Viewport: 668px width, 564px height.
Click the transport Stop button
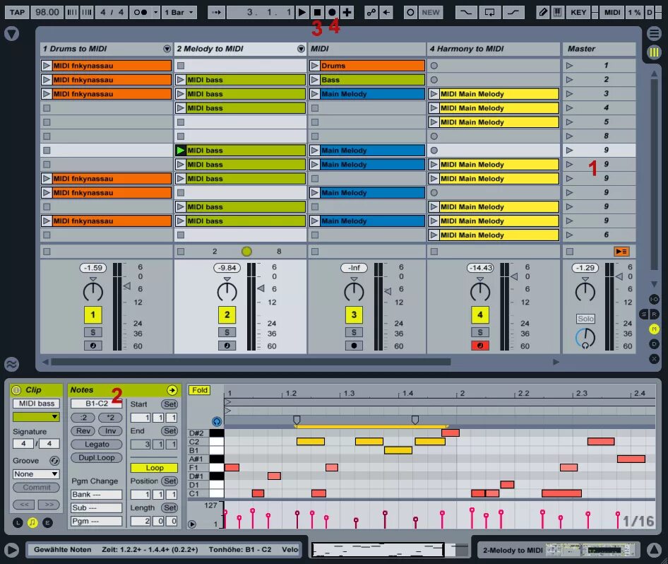pyautogui.click(x=317, y=12)
